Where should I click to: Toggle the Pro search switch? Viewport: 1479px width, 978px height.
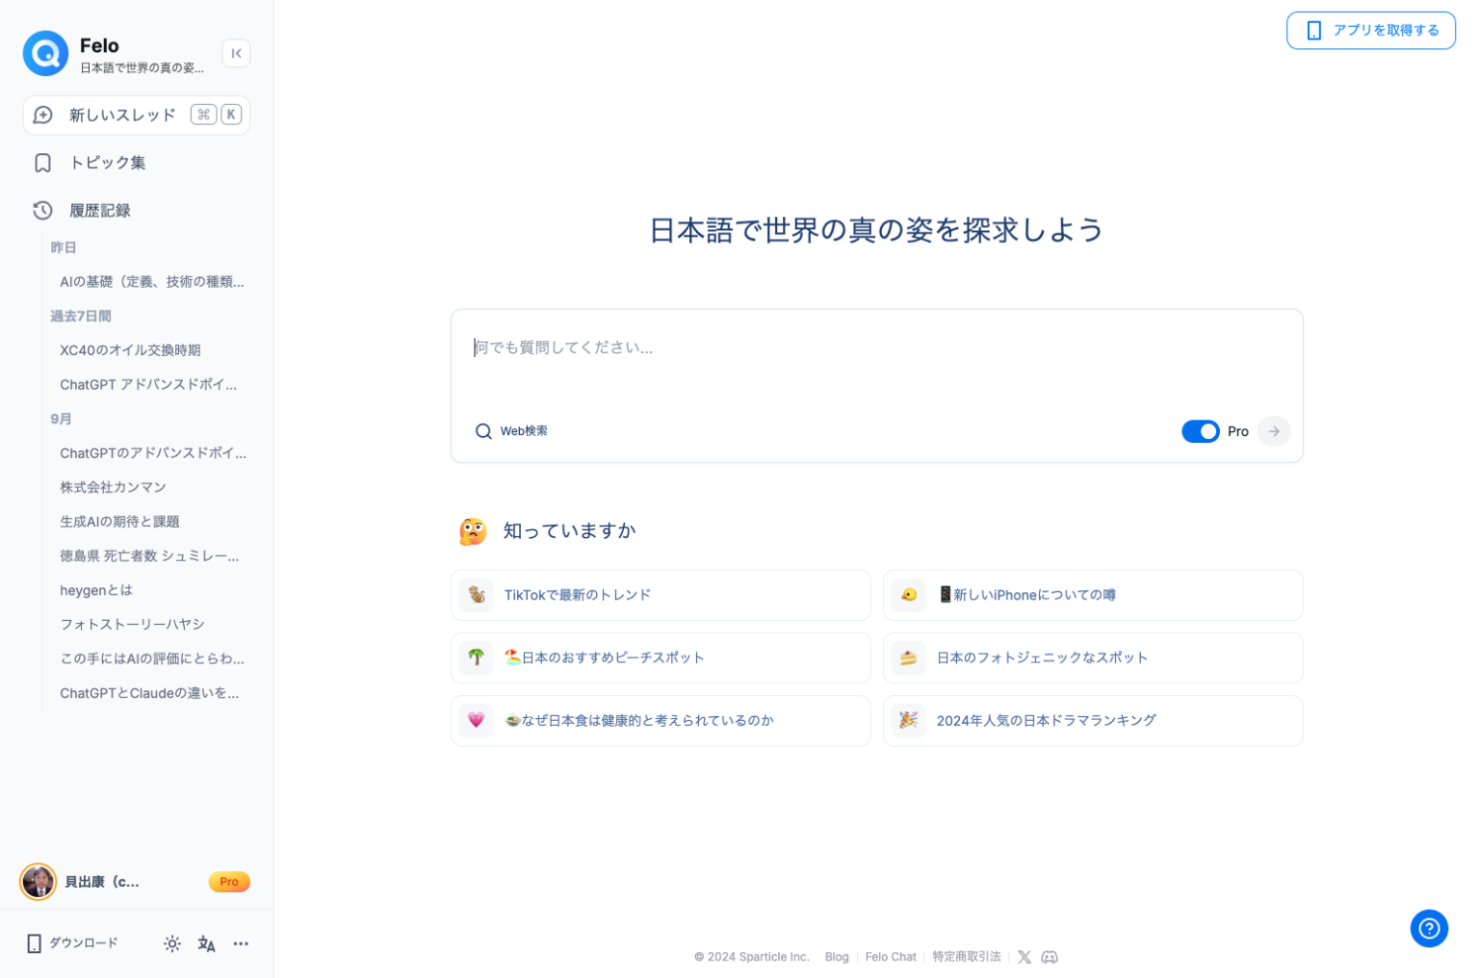click(1201, 431)
